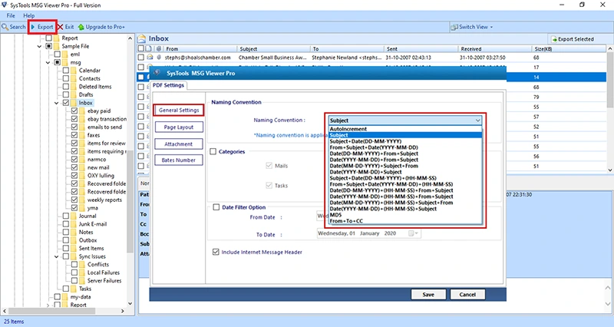Collapse the Sample File tree node
614x327 pixels.
coord(39,46)
